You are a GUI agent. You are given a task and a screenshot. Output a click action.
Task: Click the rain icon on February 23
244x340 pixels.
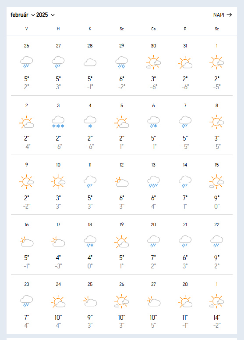click(x=27, y=301)
